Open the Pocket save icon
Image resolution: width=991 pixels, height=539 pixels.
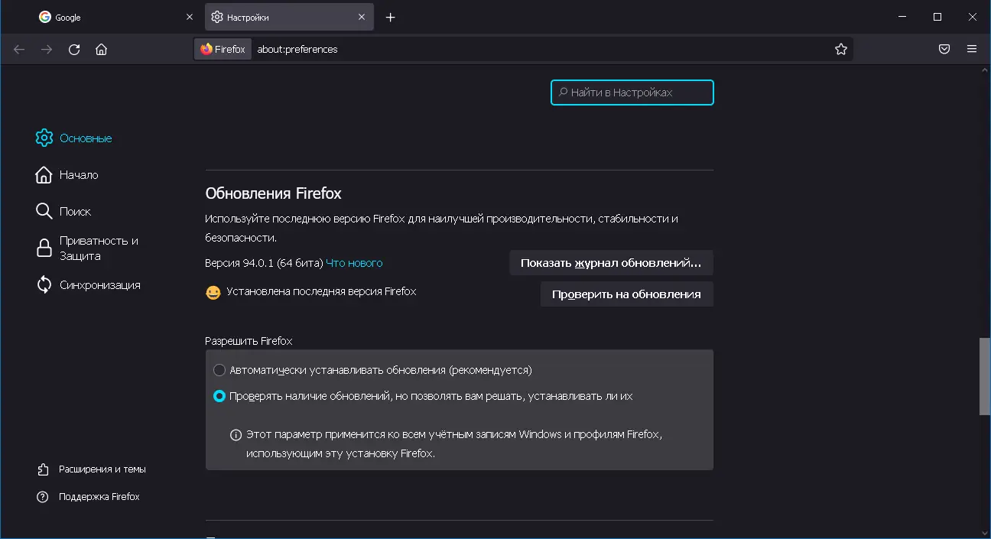(x=944, y=49)
